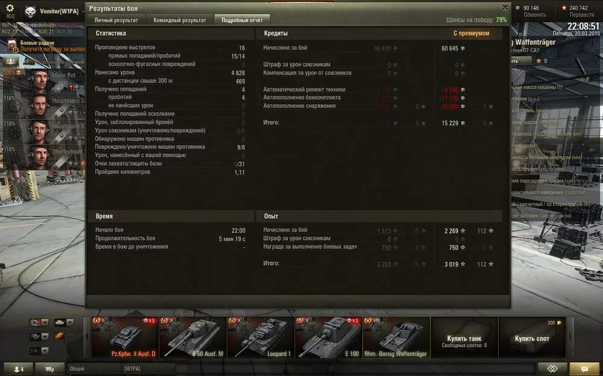Expand the vehicle type filter dropdown
The width and height of the screenshot is (603, 376).
tap(64, 322)
